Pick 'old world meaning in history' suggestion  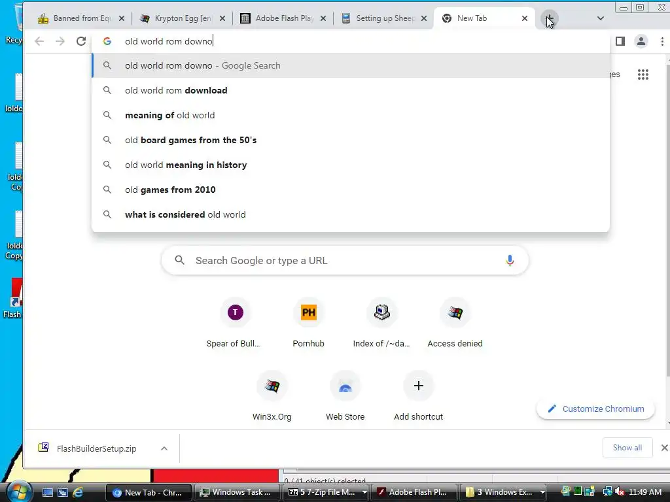click(351, 165)
